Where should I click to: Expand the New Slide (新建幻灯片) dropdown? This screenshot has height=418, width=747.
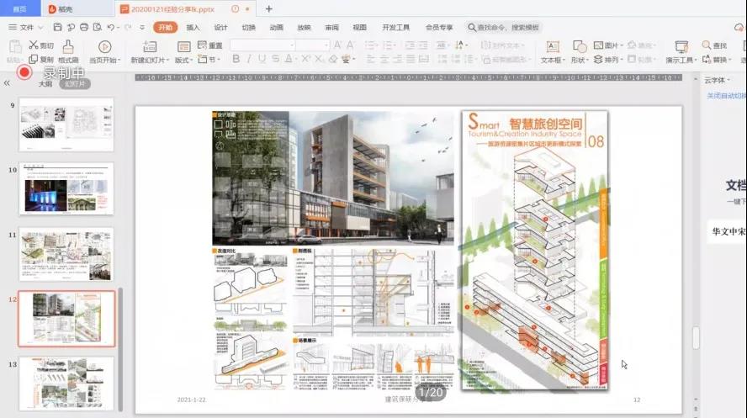150,61
